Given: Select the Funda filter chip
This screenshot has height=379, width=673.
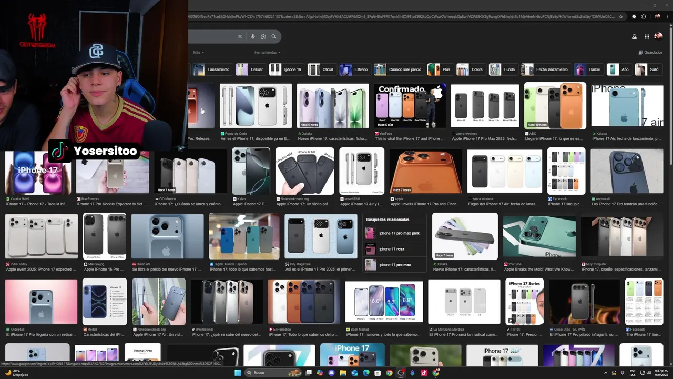Looking at the screenshot, I should pyautogui.click(x=503, y=69).
